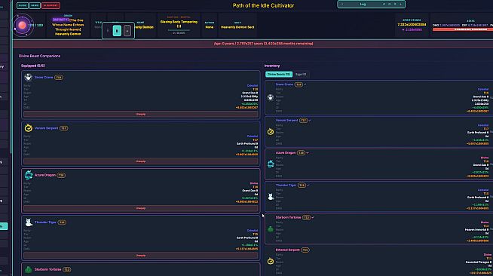The height and width of the screenshot is (276, 493).
Task: Unequip the Thunder Tiger companion
Action: click(140, 255)
